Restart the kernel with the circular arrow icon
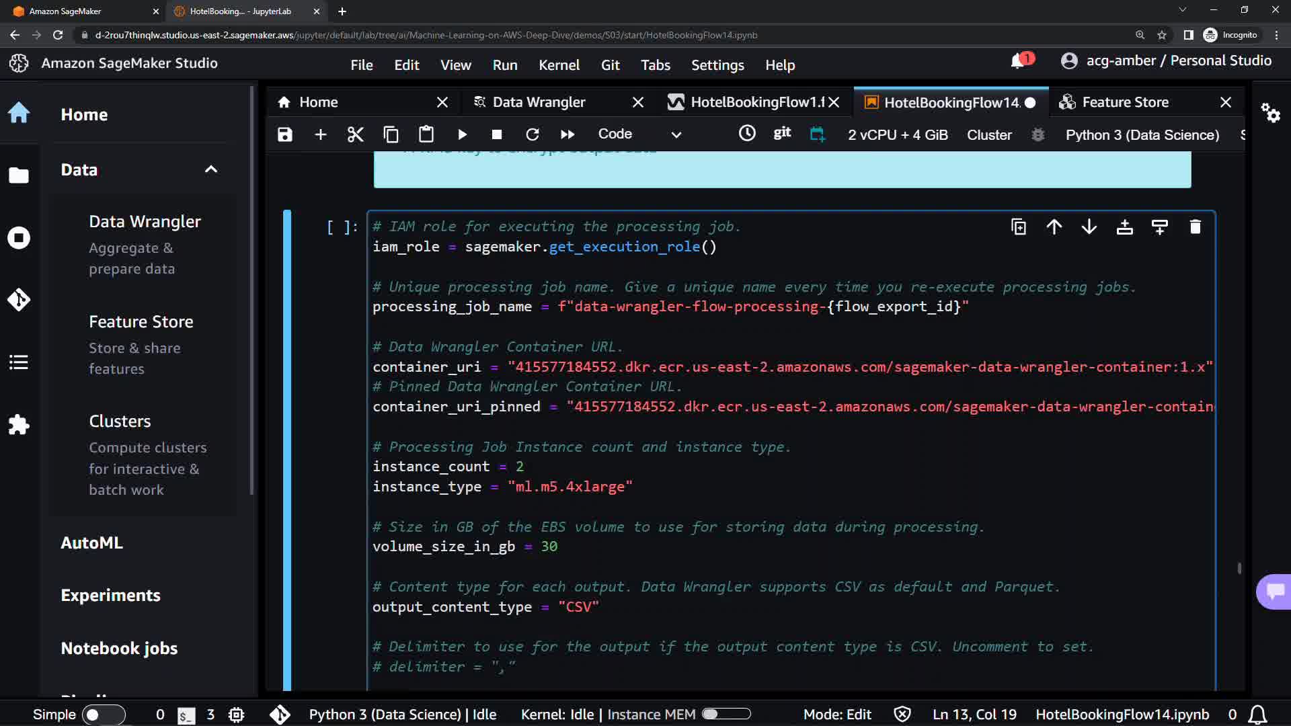Viewport: 1291px width, 726px height. pyautogui.click(x=532, y=134)
